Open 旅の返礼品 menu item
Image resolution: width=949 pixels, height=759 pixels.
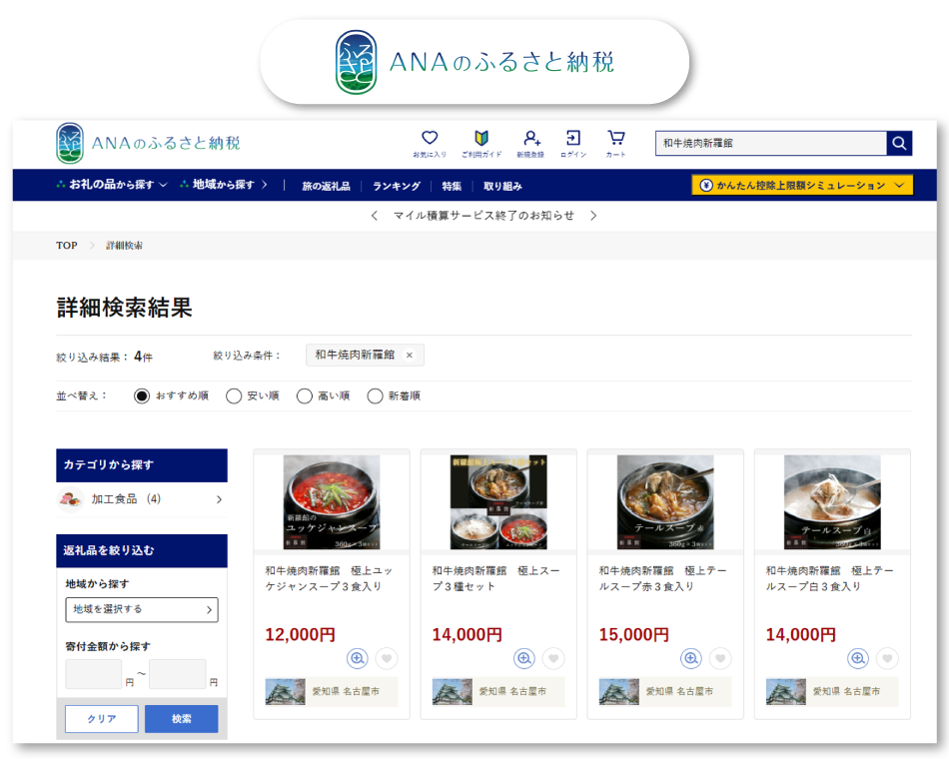327,186
